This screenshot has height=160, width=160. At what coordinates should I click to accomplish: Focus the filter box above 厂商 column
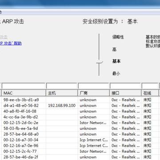[93, 86]
